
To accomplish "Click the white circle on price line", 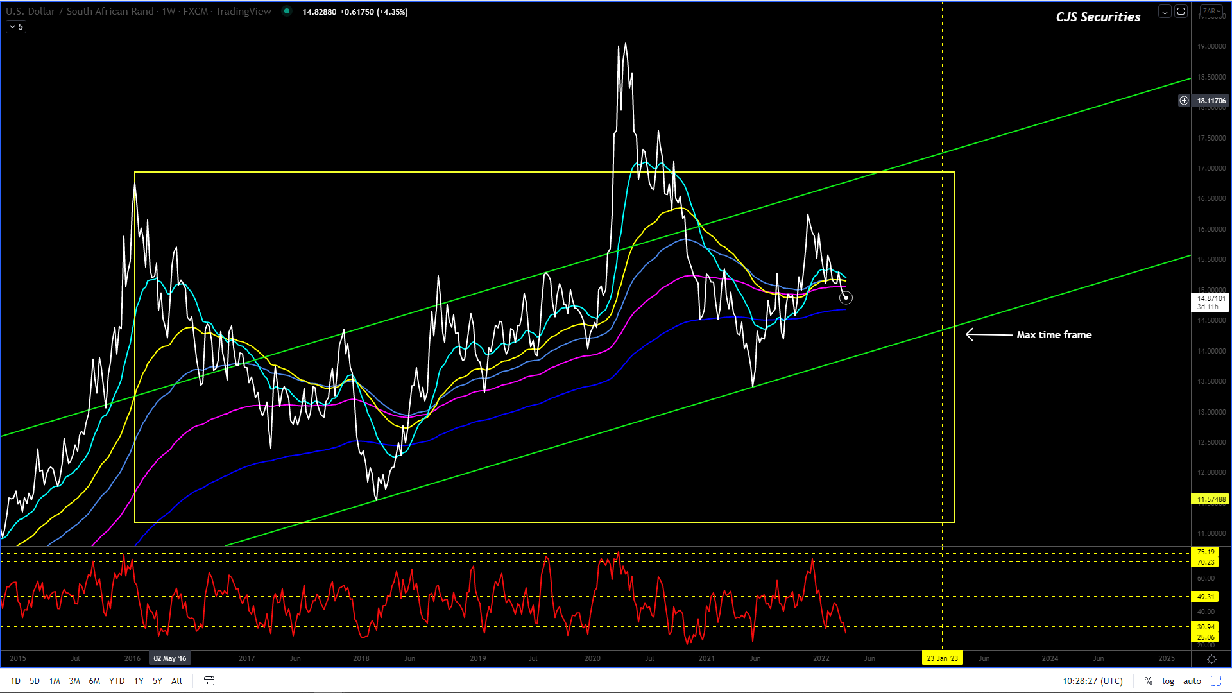I will click(x=846, y=298).
